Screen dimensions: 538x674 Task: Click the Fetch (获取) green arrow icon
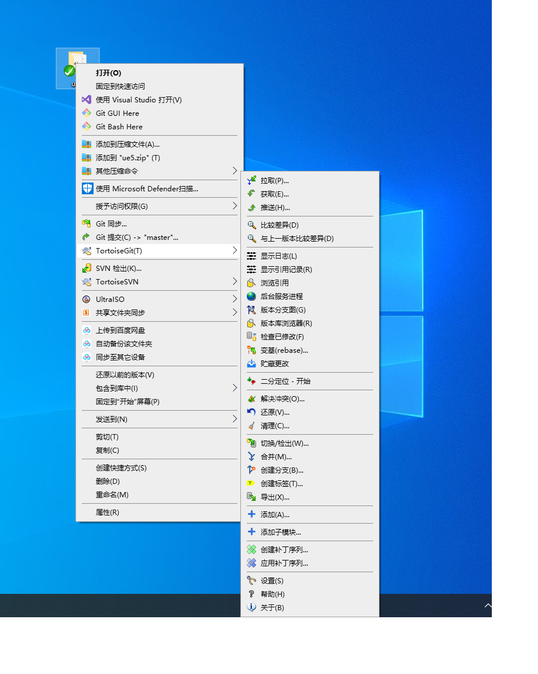pos(251,194)
